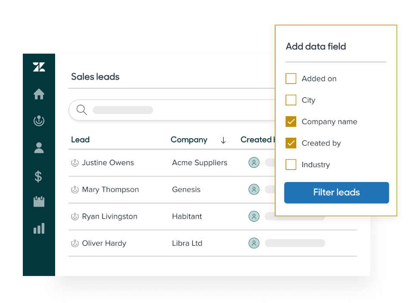Uncheck the Company name checkbox
The image size is (416, 303).
pyautogui.click(x=291, y=122)
